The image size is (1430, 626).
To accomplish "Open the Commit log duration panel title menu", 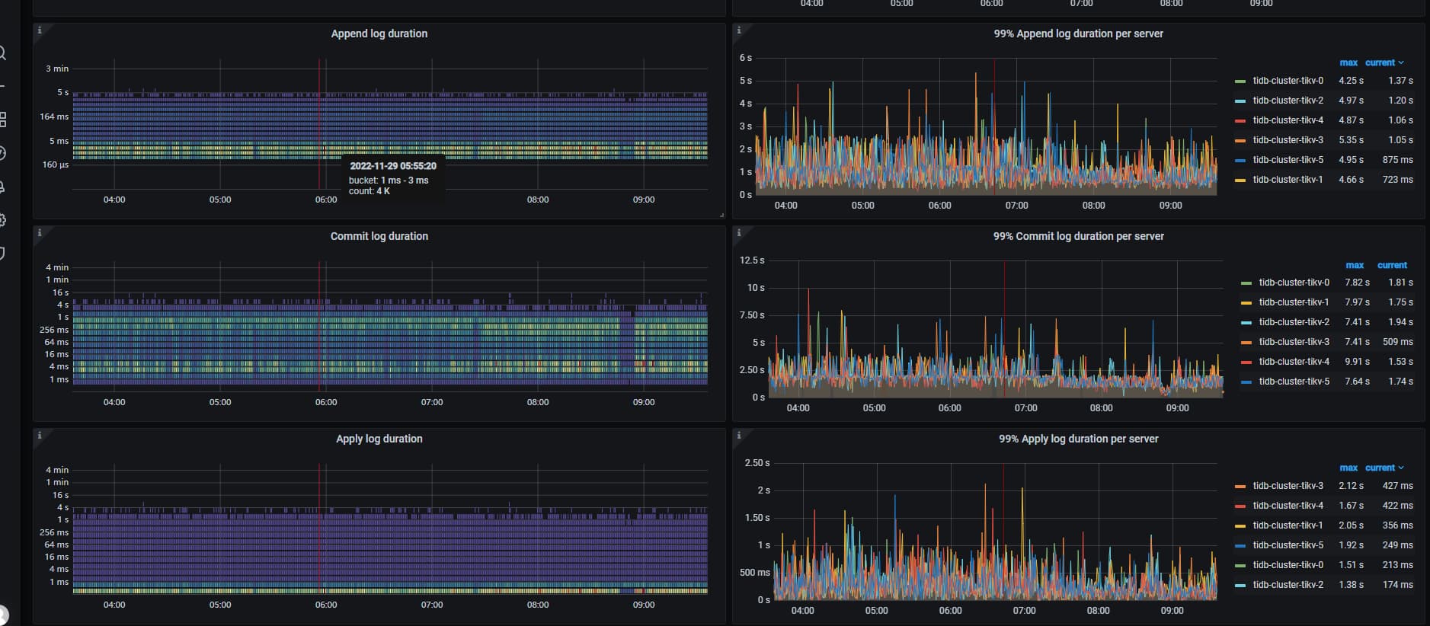I will tap(379, 236).
